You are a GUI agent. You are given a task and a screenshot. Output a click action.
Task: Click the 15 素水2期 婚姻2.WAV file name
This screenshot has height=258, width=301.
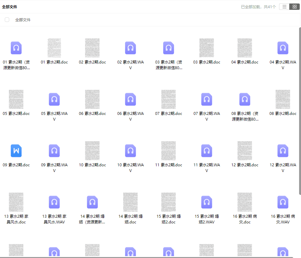[x=207, y=219]
